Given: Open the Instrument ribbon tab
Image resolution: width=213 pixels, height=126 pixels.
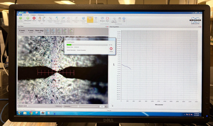Looking at the screenshot, I should pyautogui.click(x=26, y=15).
